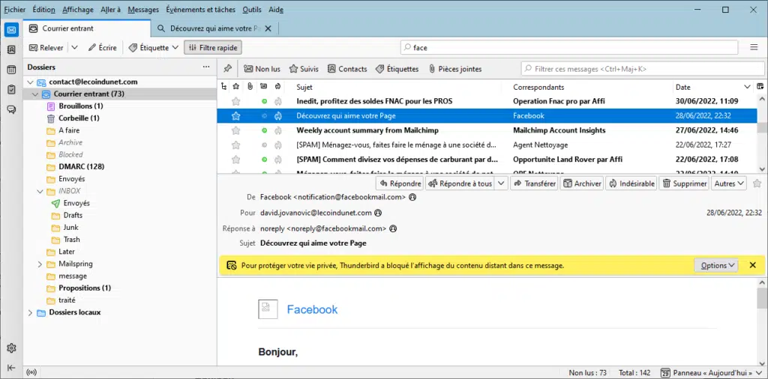Toggle the pin quick filter icon
768x379 pixels.
227,69
